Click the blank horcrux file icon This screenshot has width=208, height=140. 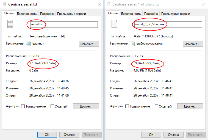click(114, 24)
